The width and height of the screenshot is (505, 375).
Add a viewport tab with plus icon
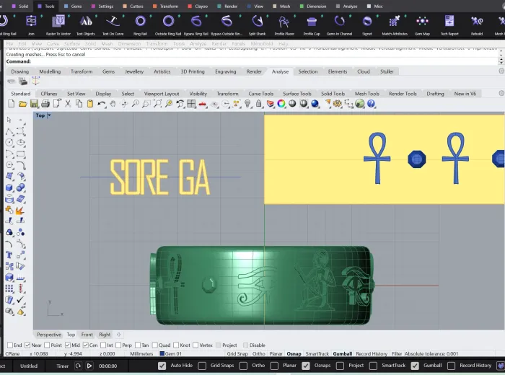coord(119,335)
